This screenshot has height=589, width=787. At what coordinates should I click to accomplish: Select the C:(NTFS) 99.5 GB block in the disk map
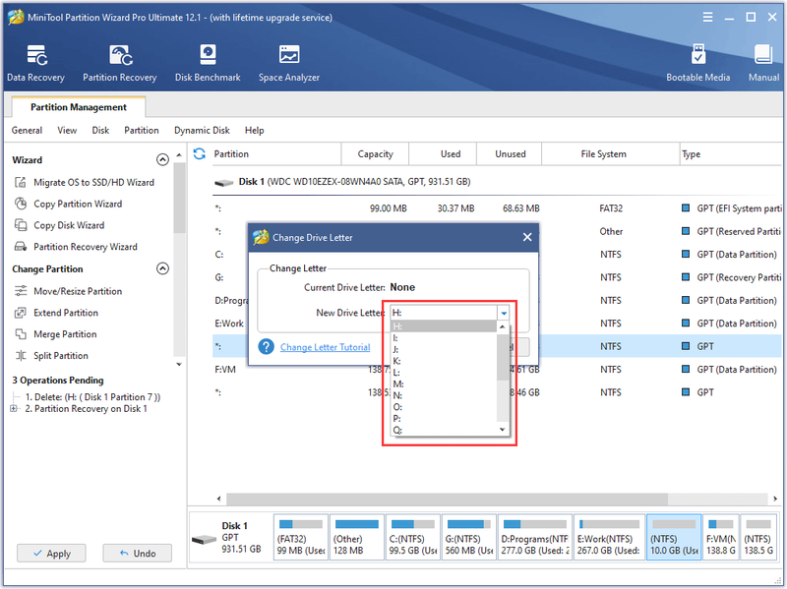[x=412, y=537]
